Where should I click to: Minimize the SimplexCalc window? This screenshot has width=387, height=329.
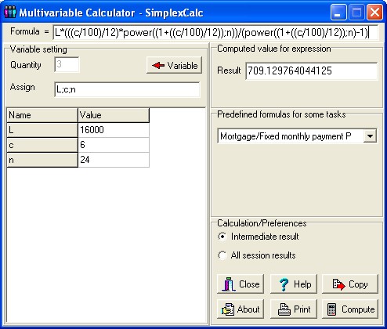(x=338, y=13)
